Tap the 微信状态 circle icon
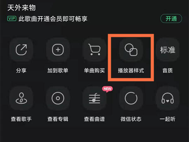The height and width of the screenshot is (142, 189). pos(131,98)
